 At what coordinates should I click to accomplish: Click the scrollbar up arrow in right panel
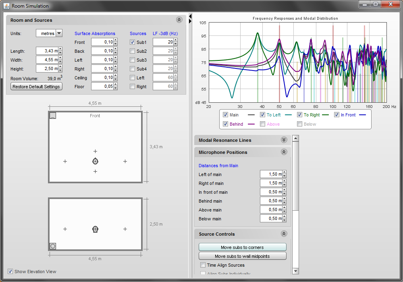click(x=295, y=138)
